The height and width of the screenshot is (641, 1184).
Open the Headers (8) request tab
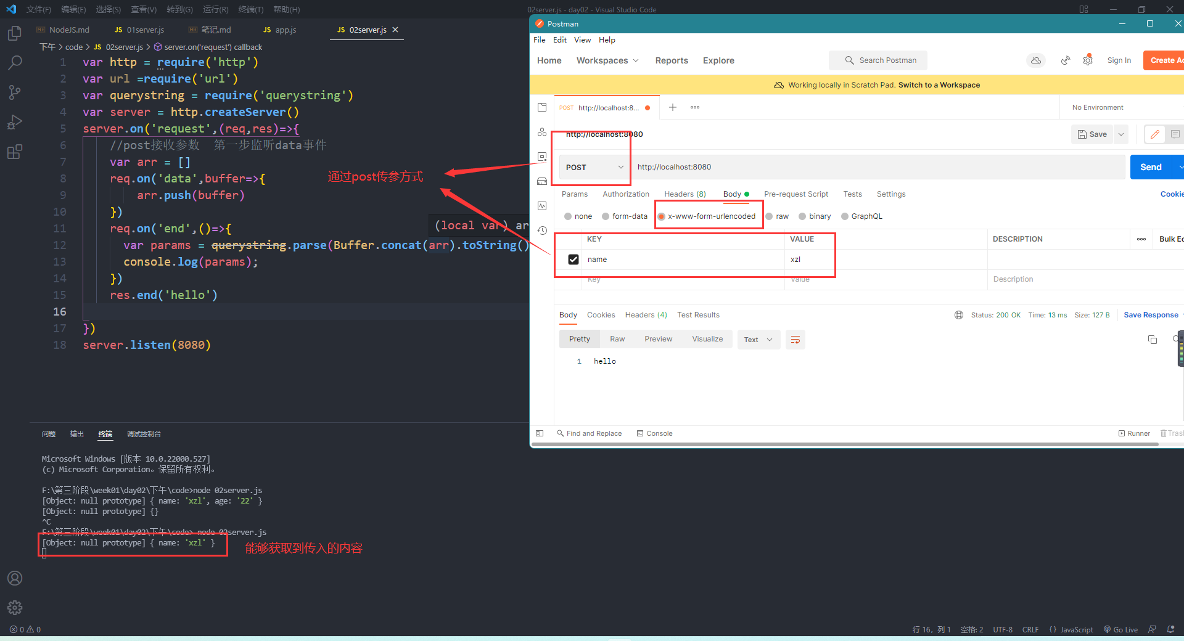[x=685, y=194]
